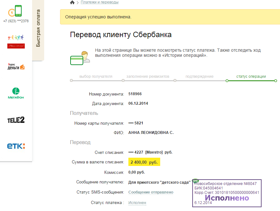280x211 pixels.
Task: Click the Исполнено bank stamp
Action: point(227,193)
